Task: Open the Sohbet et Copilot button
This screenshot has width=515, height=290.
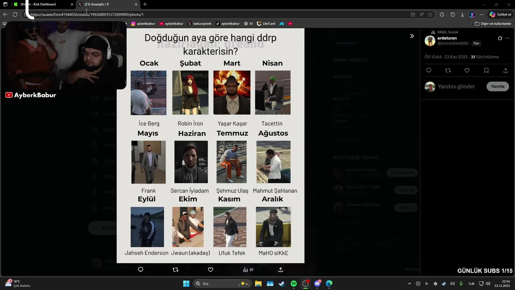Action: click(x=500, y=14)
